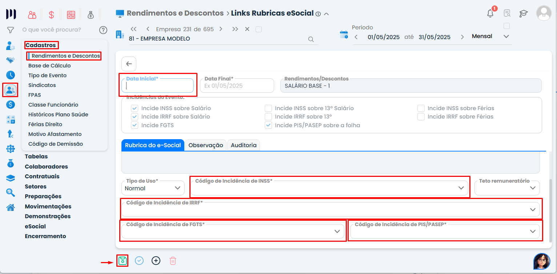557x274 pixels.
Task: Open the Teto remuneratório dropdown
Action: coord(507,188)
